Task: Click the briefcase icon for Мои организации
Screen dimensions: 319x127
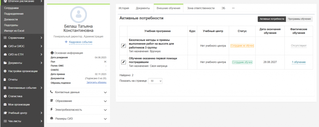Action: coord(5,104)
